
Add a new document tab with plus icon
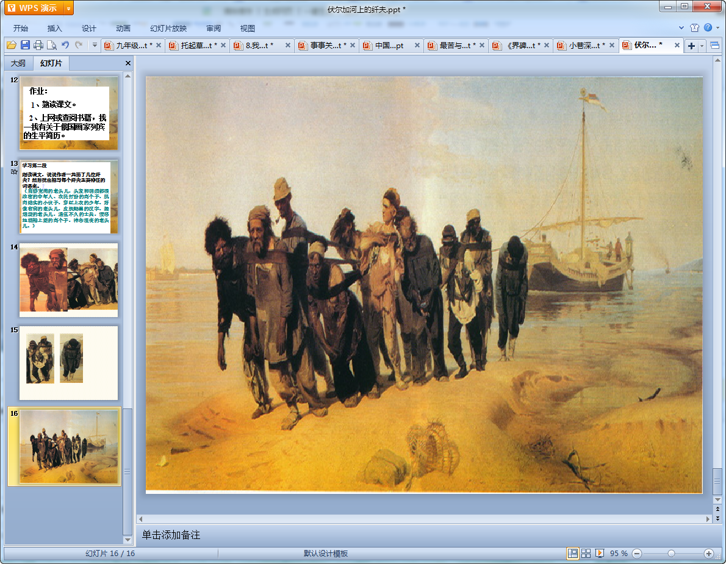tap(691, 46)
